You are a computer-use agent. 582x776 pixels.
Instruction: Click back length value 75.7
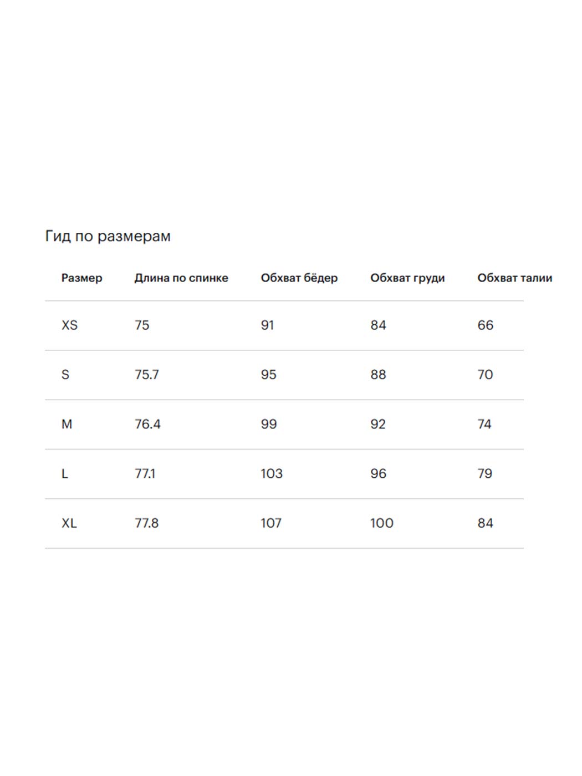pyautogui.click(x=146, y=375)
